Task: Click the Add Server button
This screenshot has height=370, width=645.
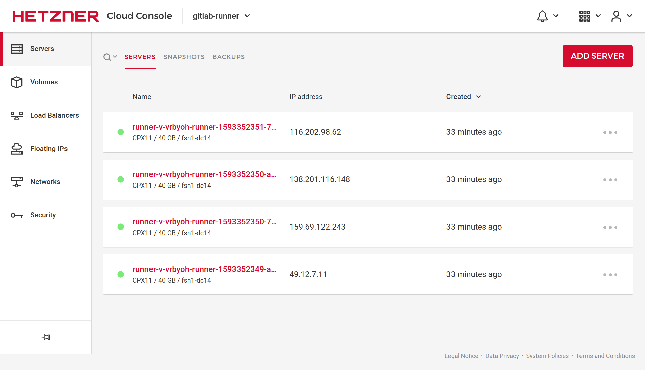Action: pyautogui.click(x=597, y=56)
